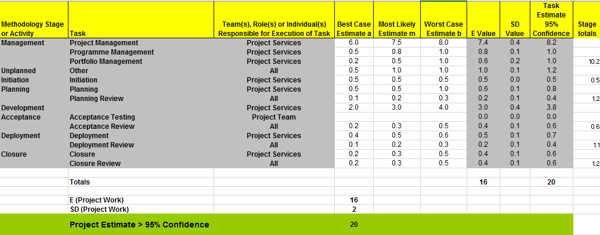Viewport: 600px width, 235px height.
Task: Click the Task Estimate 95% Confidence header
Action: point(551,19)
